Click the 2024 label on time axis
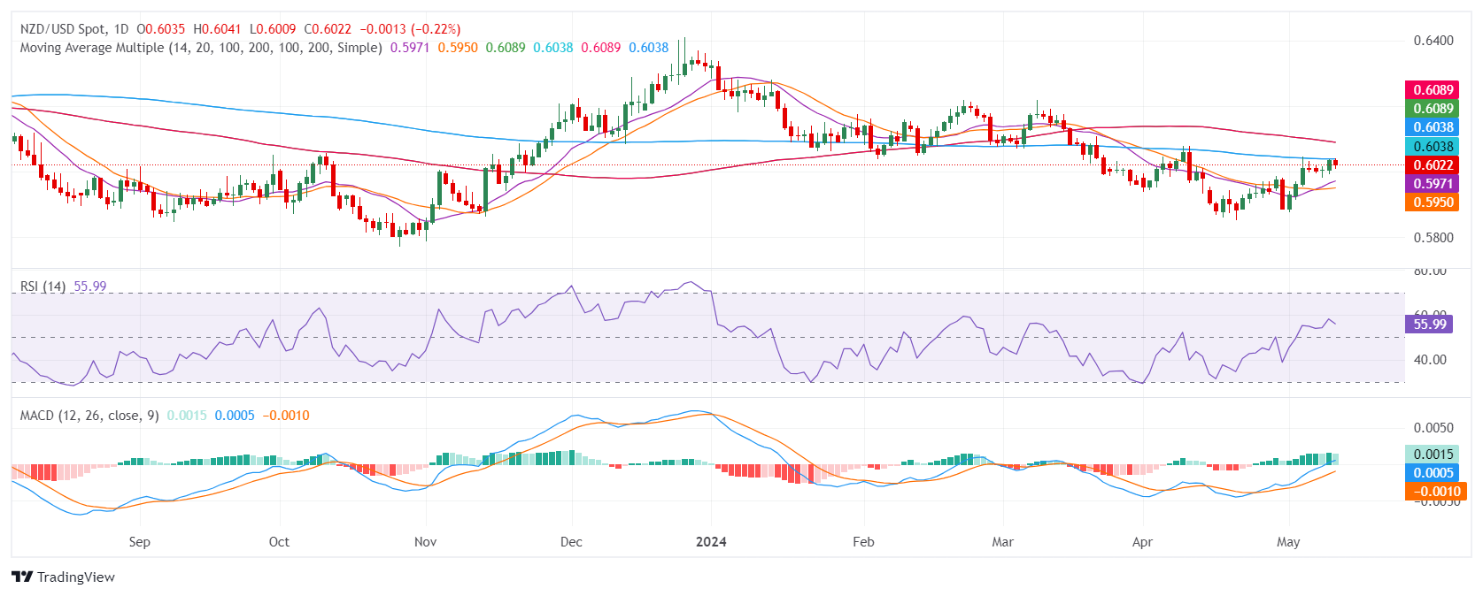 pos(711,542)
